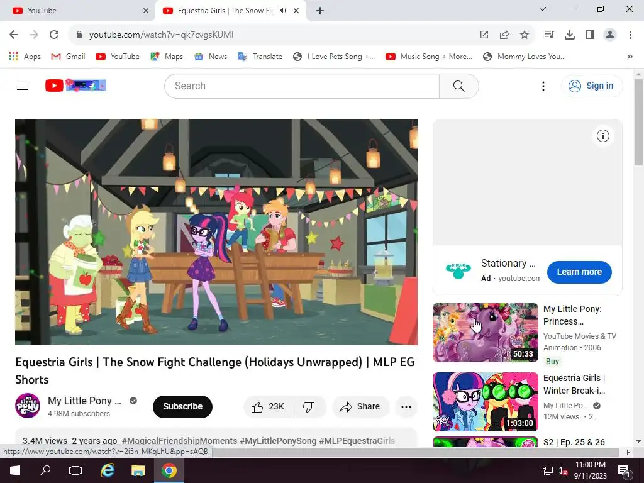The height and width of the screenshot is (483, 644).
Task: Open more actions ellipsis under video
Action: click(406, 407)
